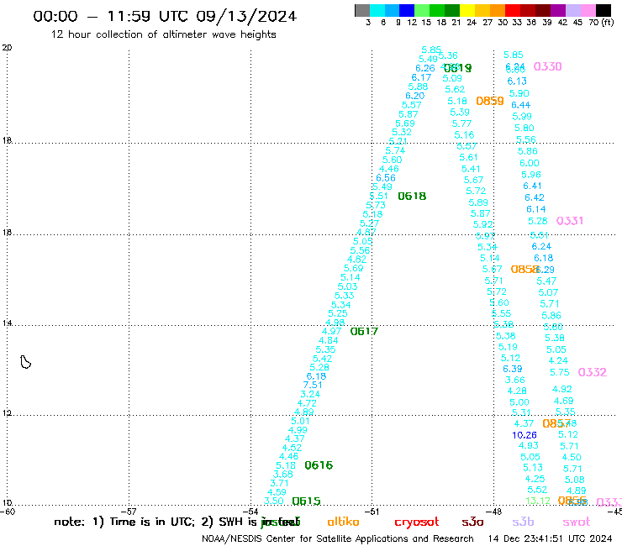Click the light green 15 ft legend swatch
Viewport: 622px width, 546px height.
coord(422,10)
